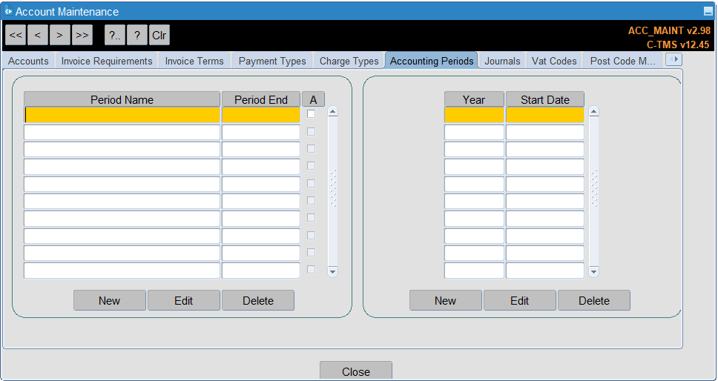Click up arrow of years list scrollbar

pos(594,112)
